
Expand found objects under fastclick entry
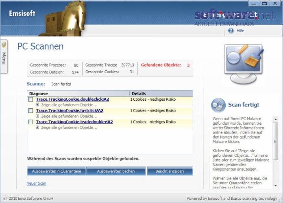tap(37, 116)
